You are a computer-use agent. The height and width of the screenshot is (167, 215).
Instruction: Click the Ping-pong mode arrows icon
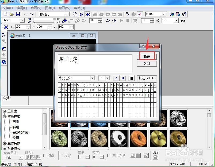[x=108, y=20]
